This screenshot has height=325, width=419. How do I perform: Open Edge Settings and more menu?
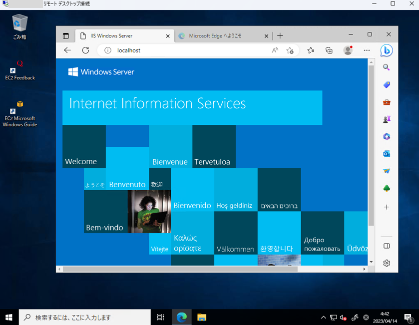coord(367,50)
